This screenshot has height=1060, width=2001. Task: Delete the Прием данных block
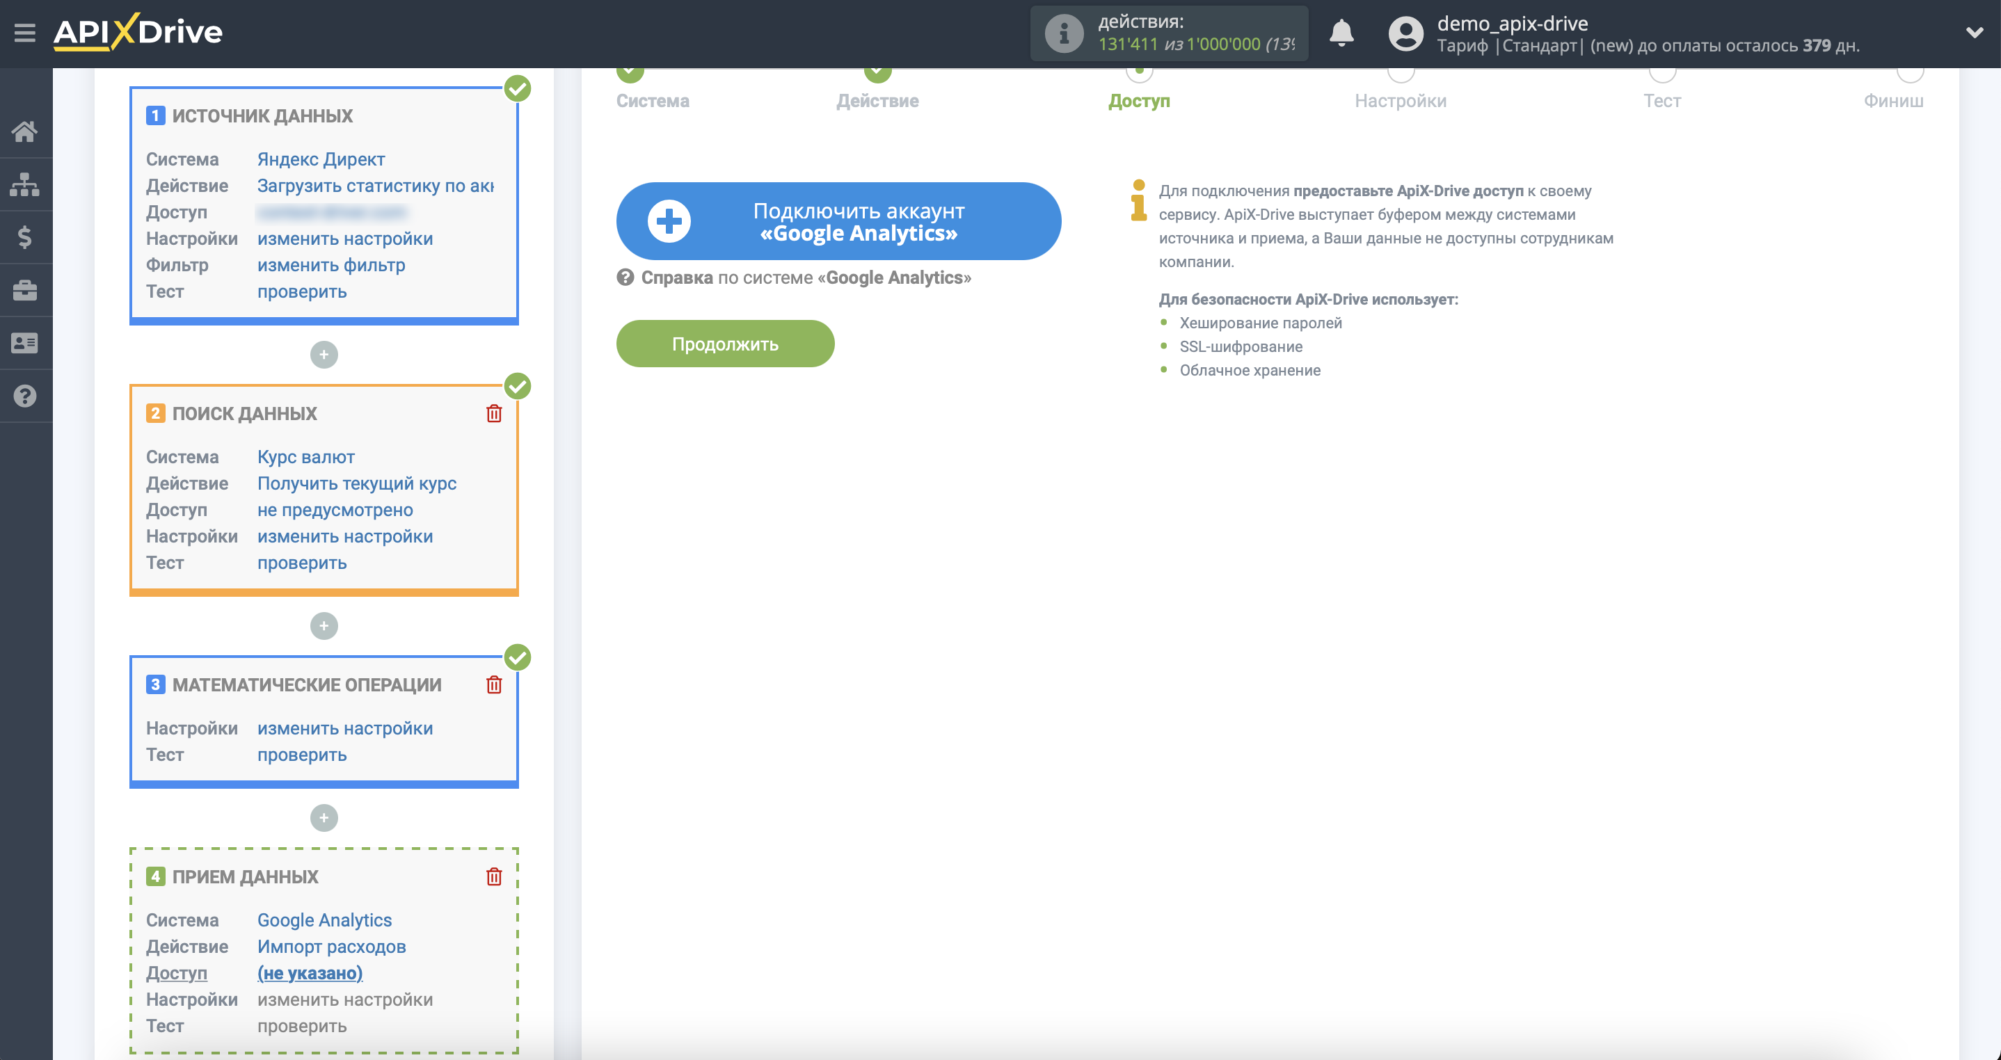494,876
